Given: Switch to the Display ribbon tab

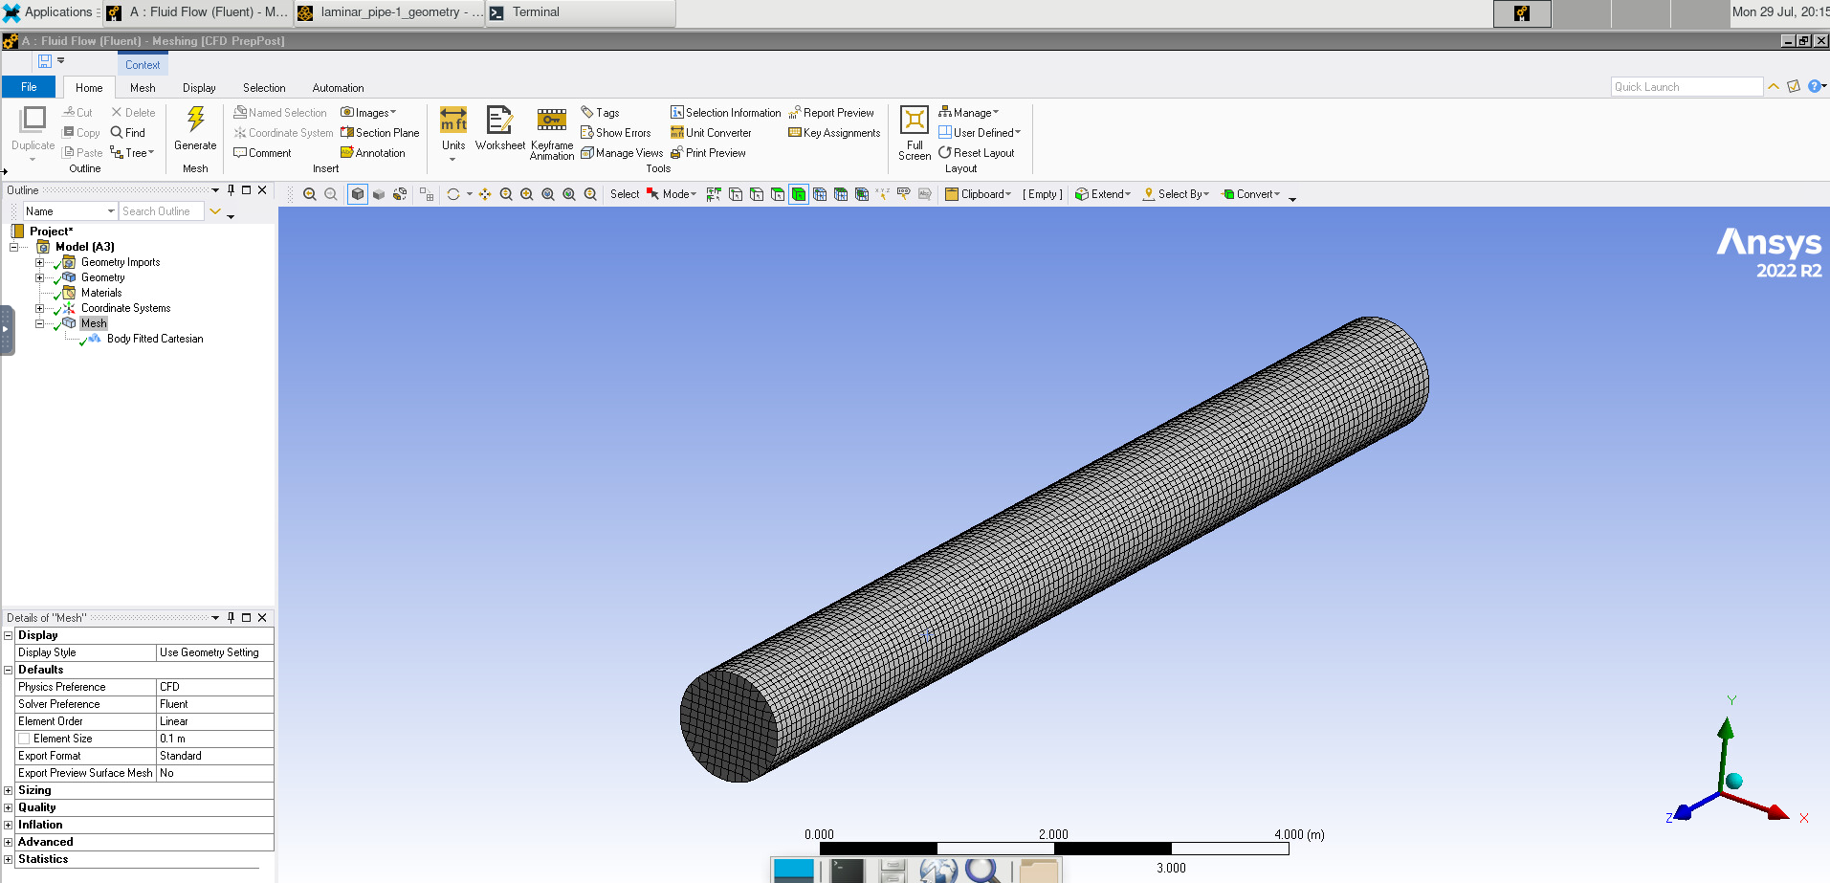Looking at the screenshot, I should point(199,88).
